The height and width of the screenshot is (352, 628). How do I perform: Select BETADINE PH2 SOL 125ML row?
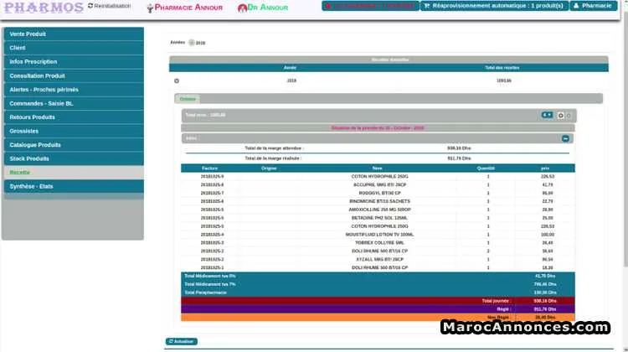tap(378, 218)
